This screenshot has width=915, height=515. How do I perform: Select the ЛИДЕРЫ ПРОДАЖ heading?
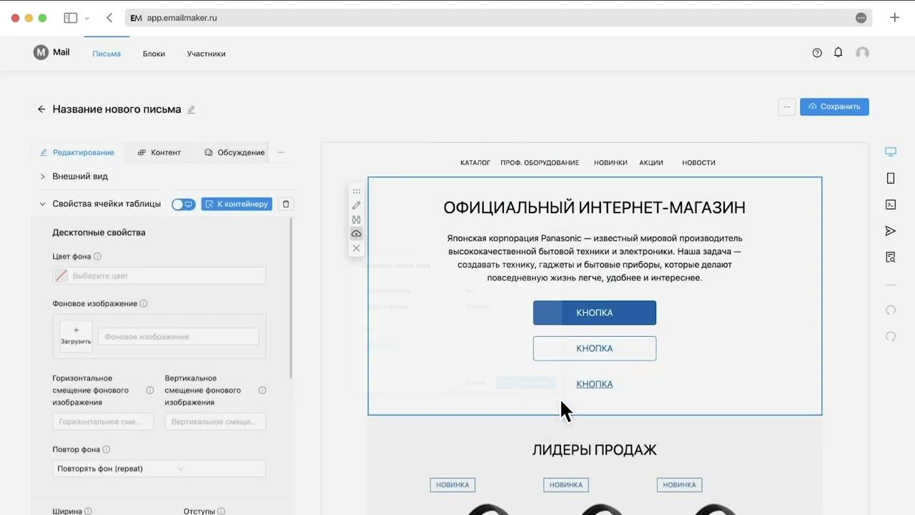coord(594,450)
